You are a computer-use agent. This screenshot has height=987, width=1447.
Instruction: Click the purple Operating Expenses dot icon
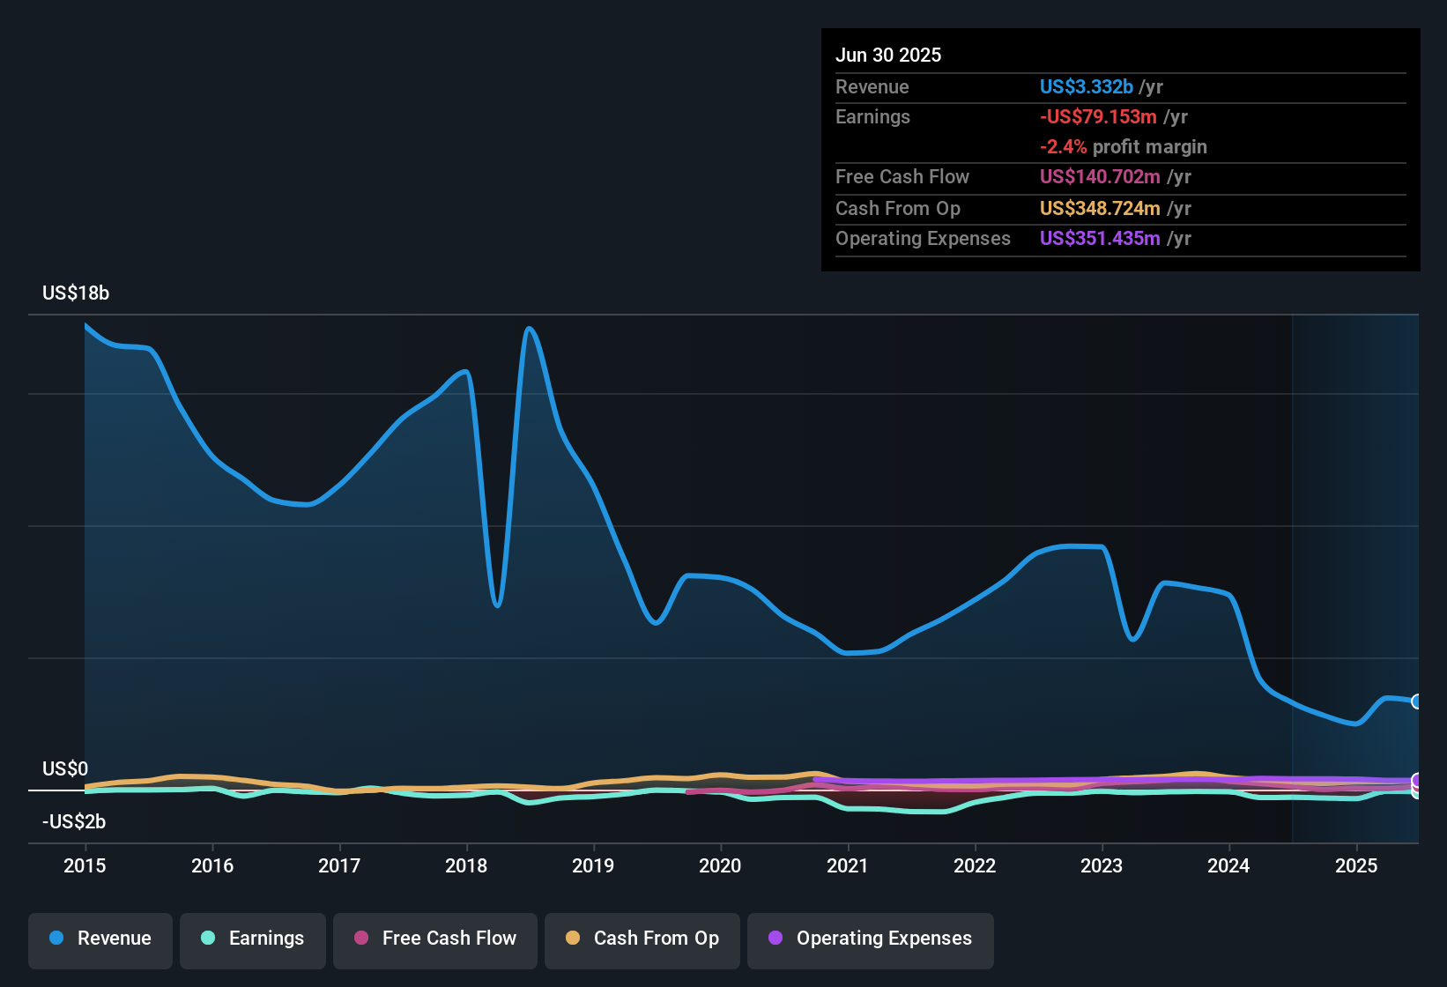pyautogui.click(x=775, y=939)
